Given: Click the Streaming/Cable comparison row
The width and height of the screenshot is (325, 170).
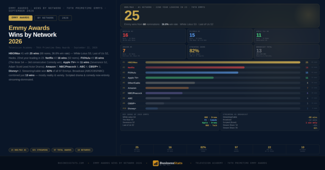Looking at the screenshot, I should pyautogui.click(x=270, y=117).
